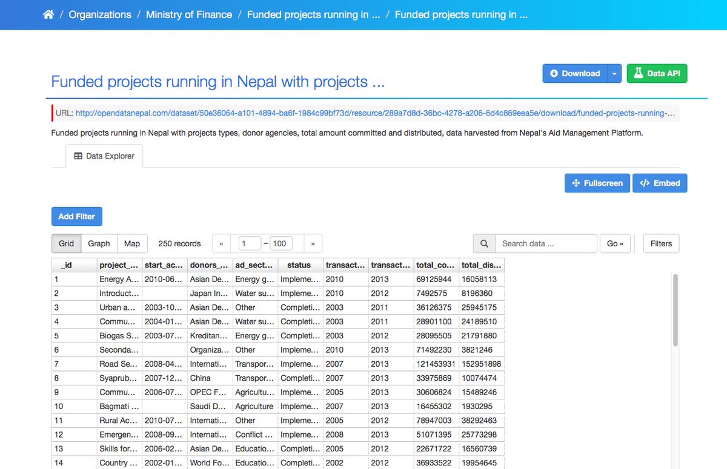
Task: Select the '250 records' count text
Action: (x=179, y=243)
